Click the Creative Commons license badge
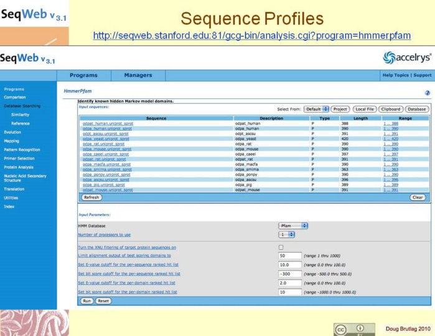Image resolution: width=435 pixels, height=336 pixels. 354,329
